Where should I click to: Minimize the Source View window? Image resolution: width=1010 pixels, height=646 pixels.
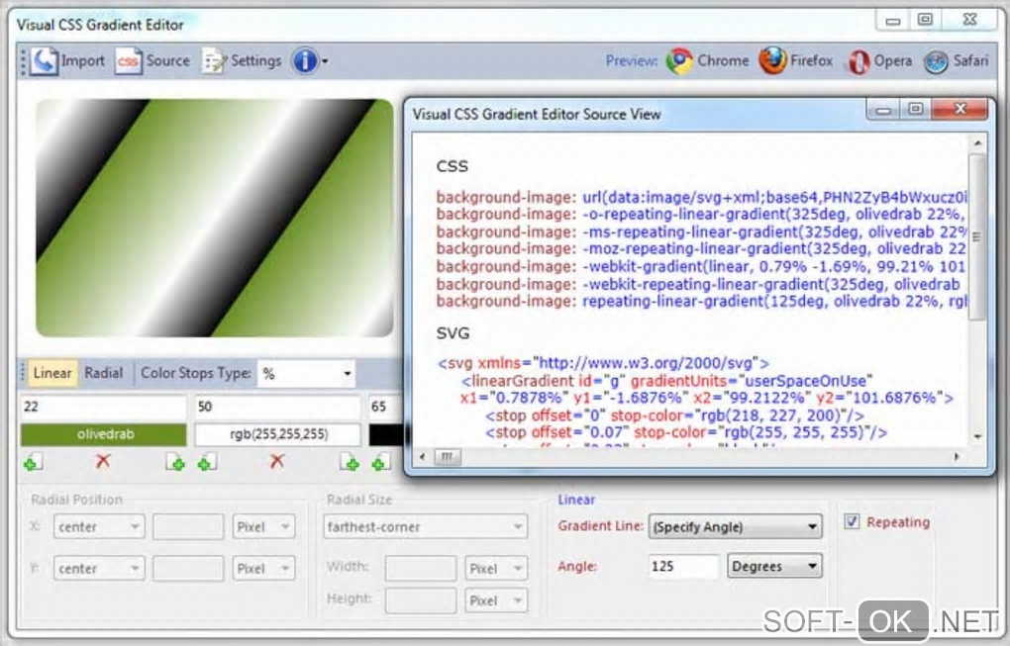883,110
